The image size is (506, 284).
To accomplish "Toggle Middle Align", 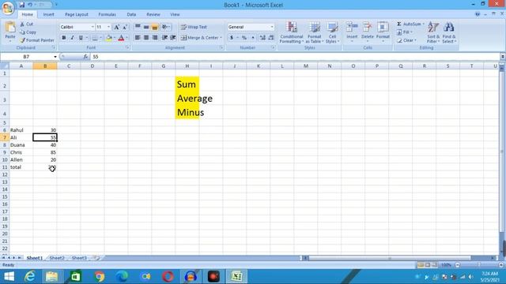I will pos(146,27).
